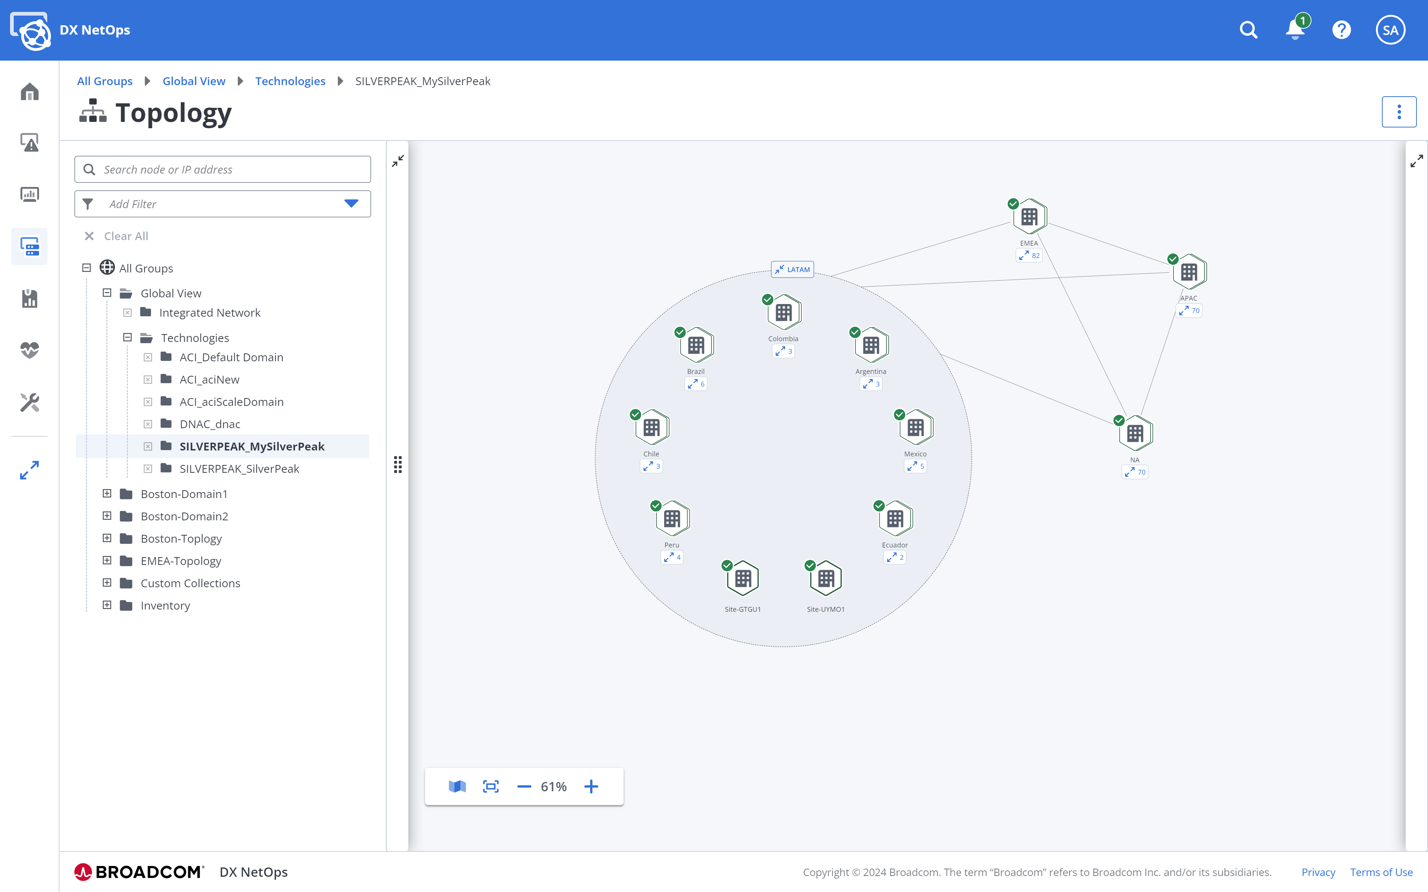
Task: Open the notifications bell
Action: pos(1296,29)
